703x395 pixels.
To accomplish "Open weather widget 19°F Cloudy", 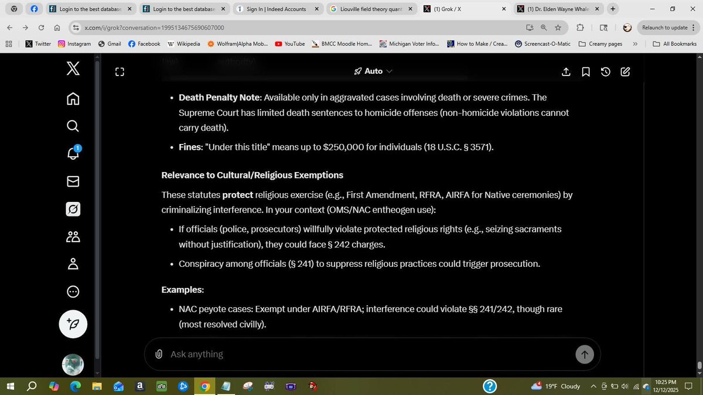I will (x=555, y=386).
